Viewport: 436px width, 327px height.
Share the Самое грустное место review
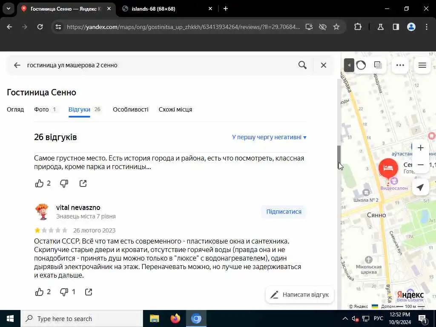tap(83, 184)
